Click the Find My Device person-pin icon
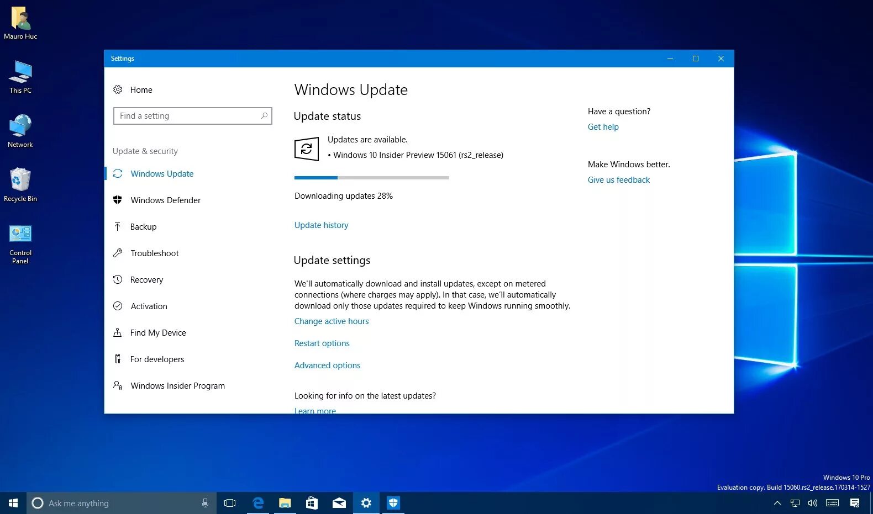This screenshot has height=514, width=873. click(x=118, y=332)
